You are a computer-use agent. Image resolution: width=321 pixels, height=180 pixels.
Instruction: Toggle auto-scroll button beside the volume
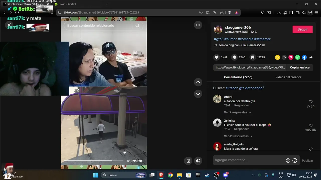coord(188,161)
